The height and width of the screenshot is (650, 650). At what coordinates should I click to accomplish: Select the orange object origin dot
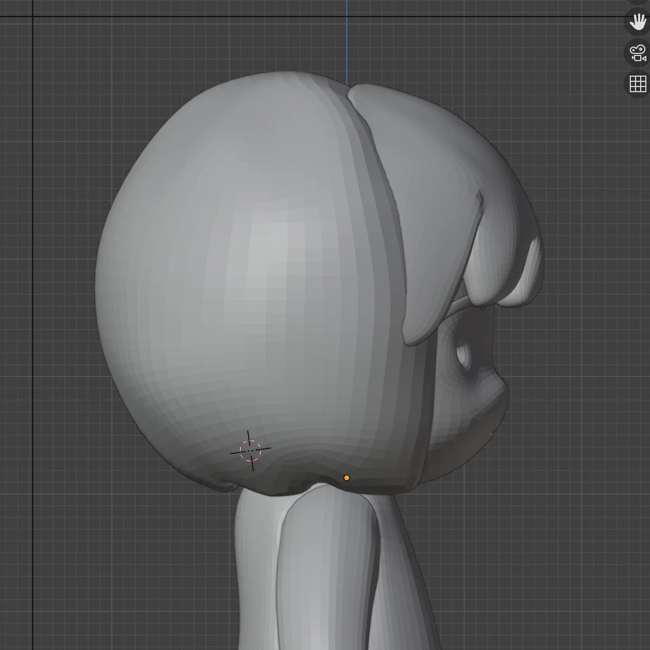[x=347, y=478]
